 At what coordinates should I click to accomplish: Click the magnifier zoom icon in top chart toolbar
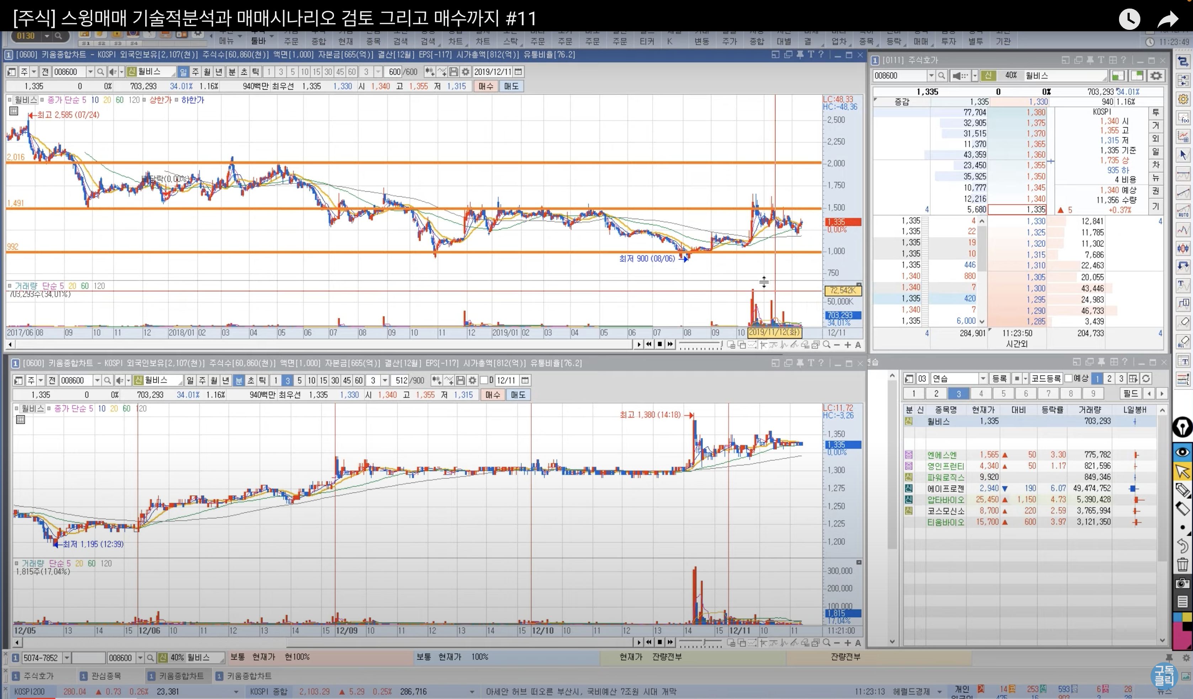827,345
